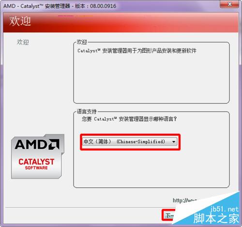The height and width of the screenshot is (227, 242).
Task: Click the AMD wordmark in the badge
Action: click(x=31, y=144)
